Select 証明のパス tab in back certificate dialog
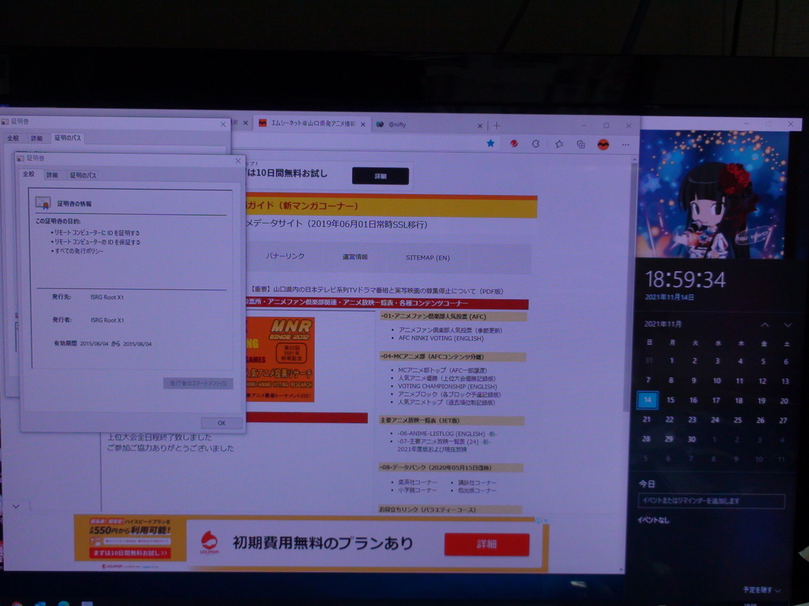Viewport: 809px width, 606px height. [67, 138]
